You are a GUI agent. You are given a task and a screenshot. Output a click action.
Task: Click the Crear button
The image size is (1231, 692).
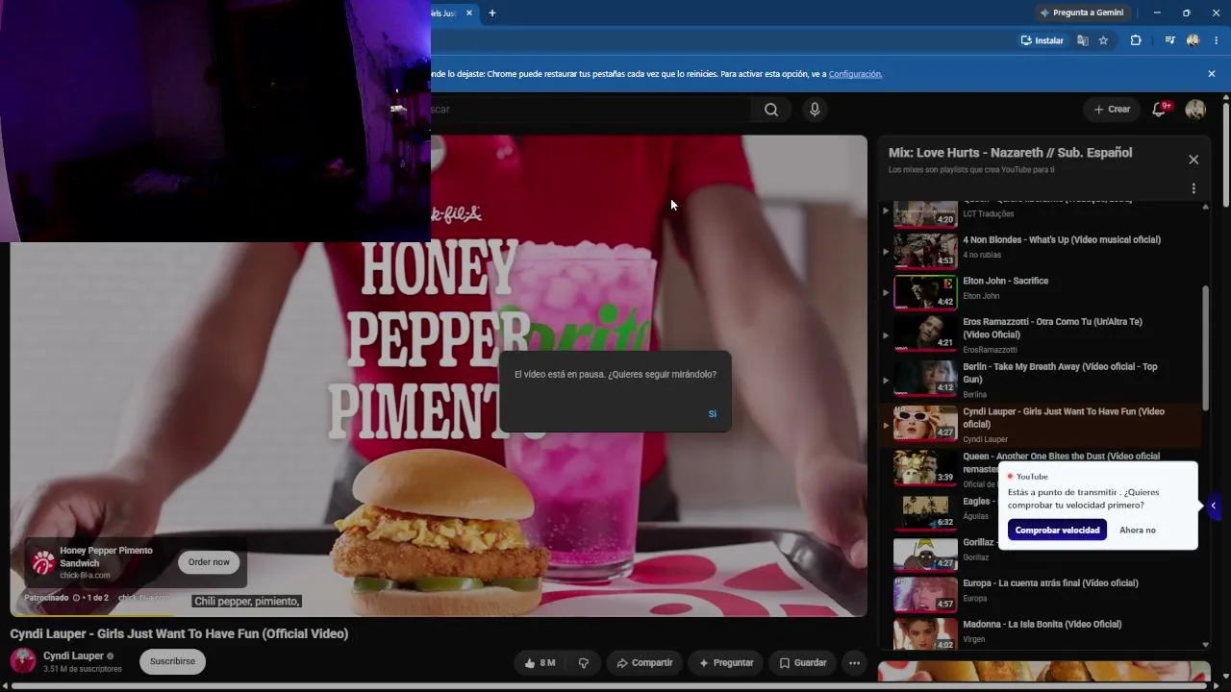1112,110
